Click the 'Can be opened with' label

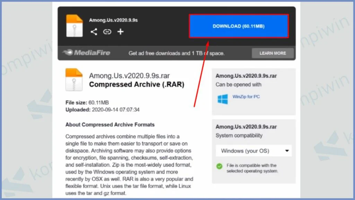click(239, 84)
